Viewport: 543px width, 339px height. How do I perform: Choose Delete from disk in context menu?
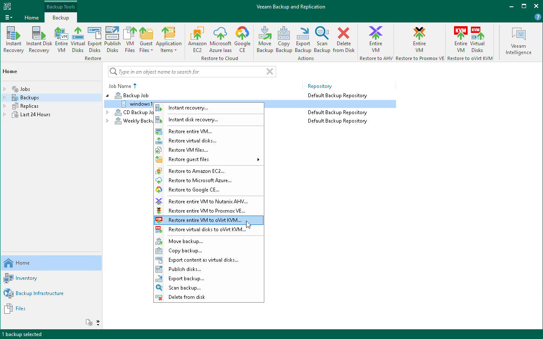click(x=209, y=297)
